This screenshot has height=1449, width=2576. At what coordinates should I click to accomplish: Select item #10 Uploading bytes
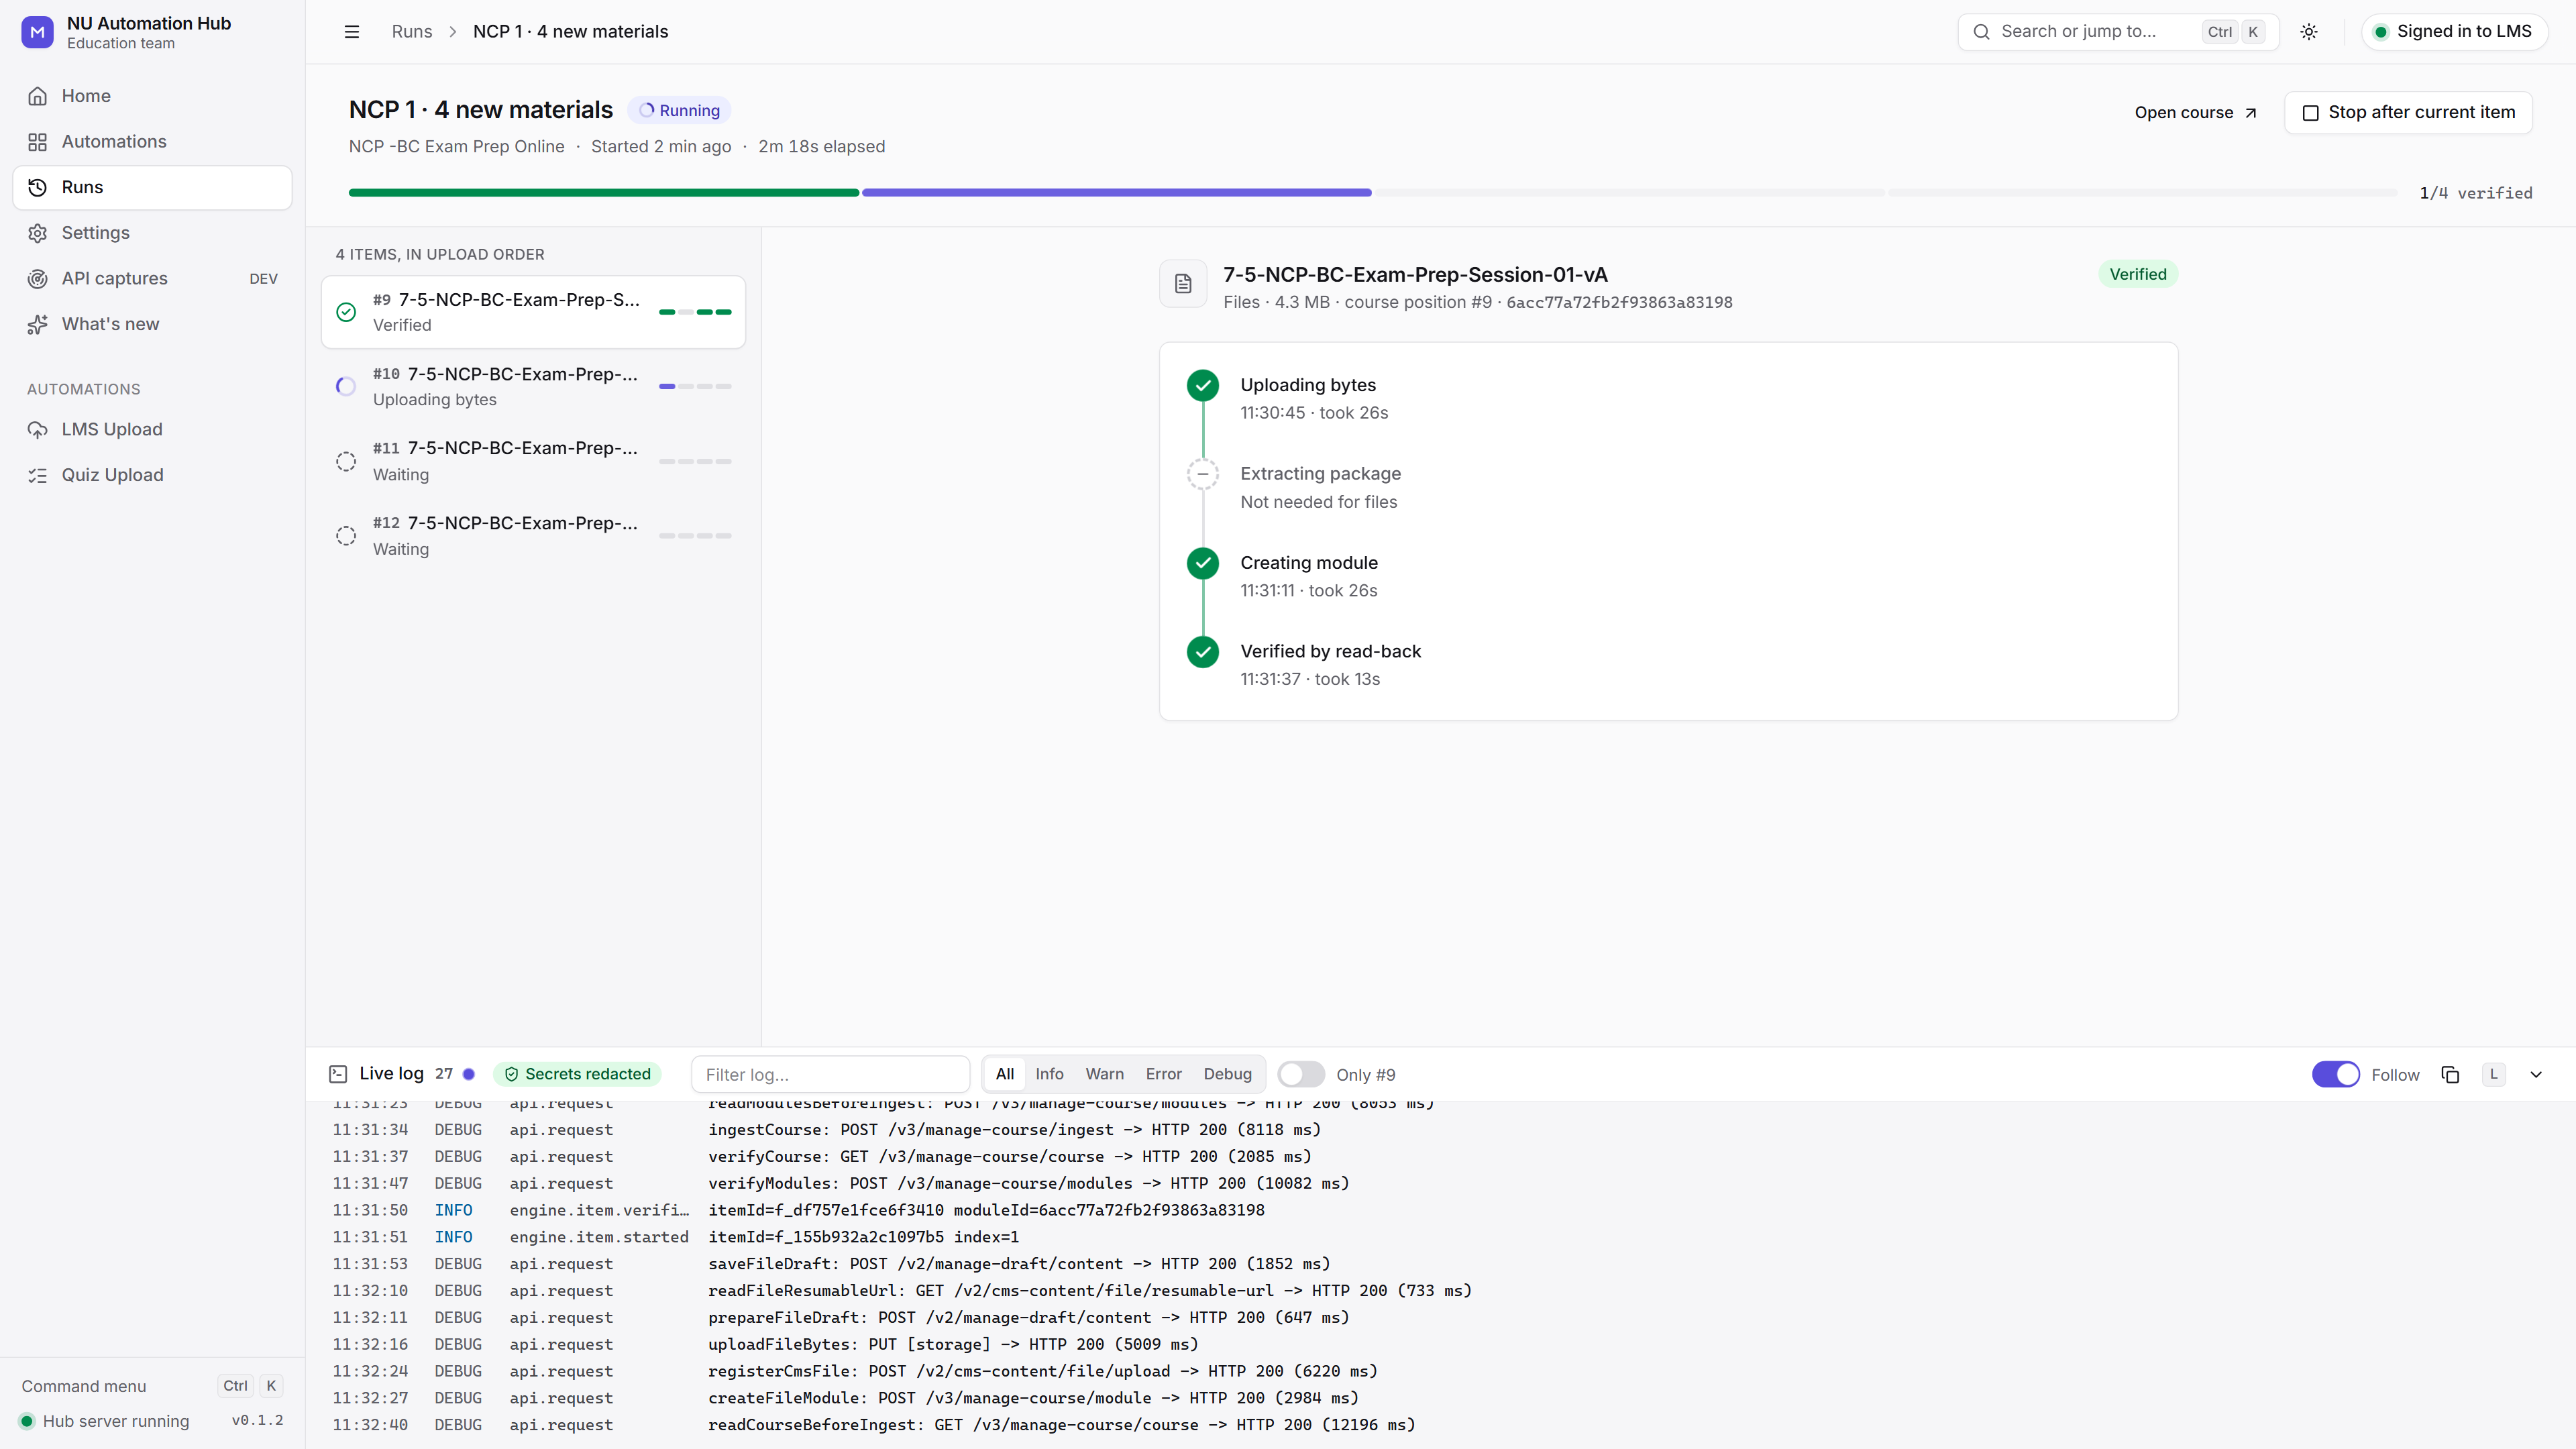click(x=533, y=387)
